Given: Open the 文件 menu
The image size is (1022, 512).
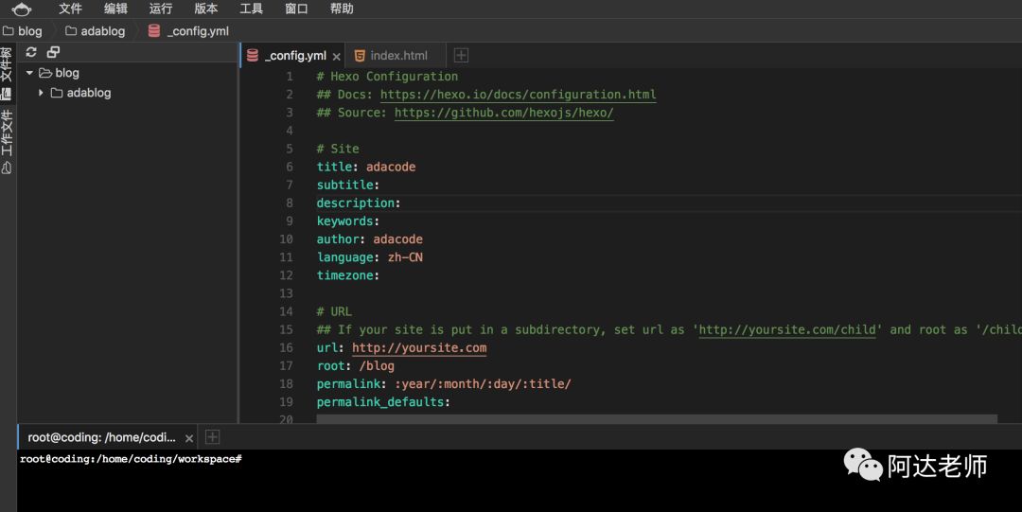Looking at the screenshot, I should click(70, 9).
